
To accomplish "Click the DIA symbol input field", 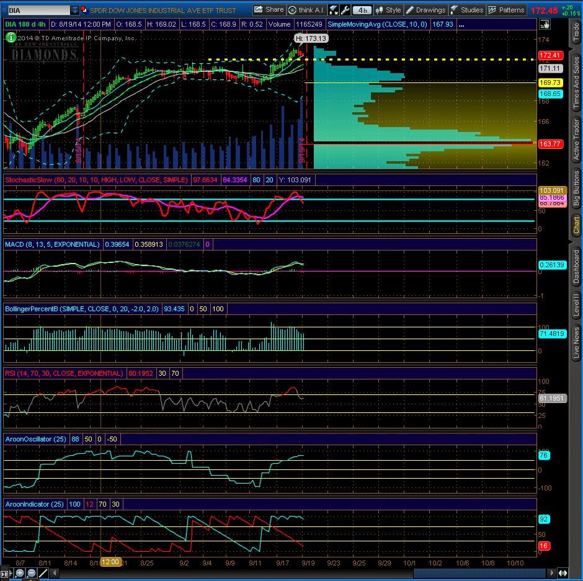I will 39,10.
